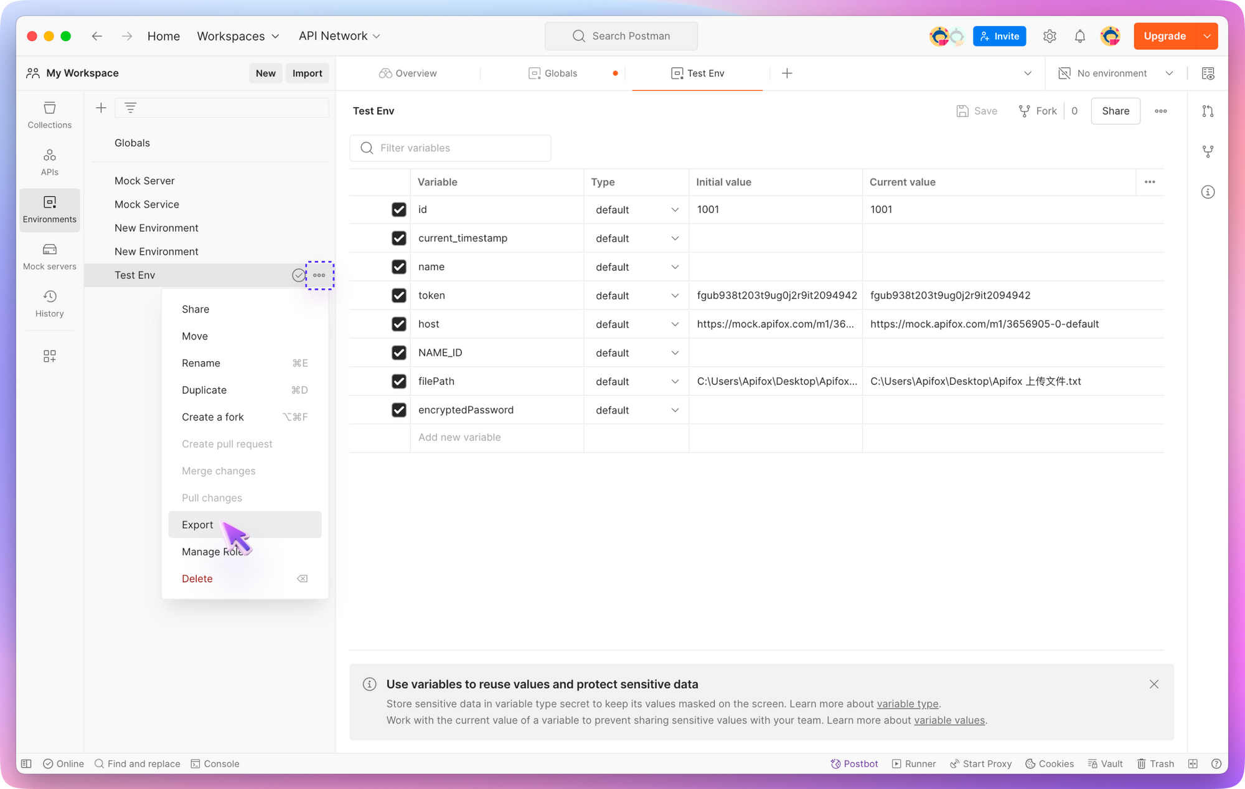Open table column options three-dot icon
The height and width of the screenshot is (789, 1245).
click(1150, 182)
